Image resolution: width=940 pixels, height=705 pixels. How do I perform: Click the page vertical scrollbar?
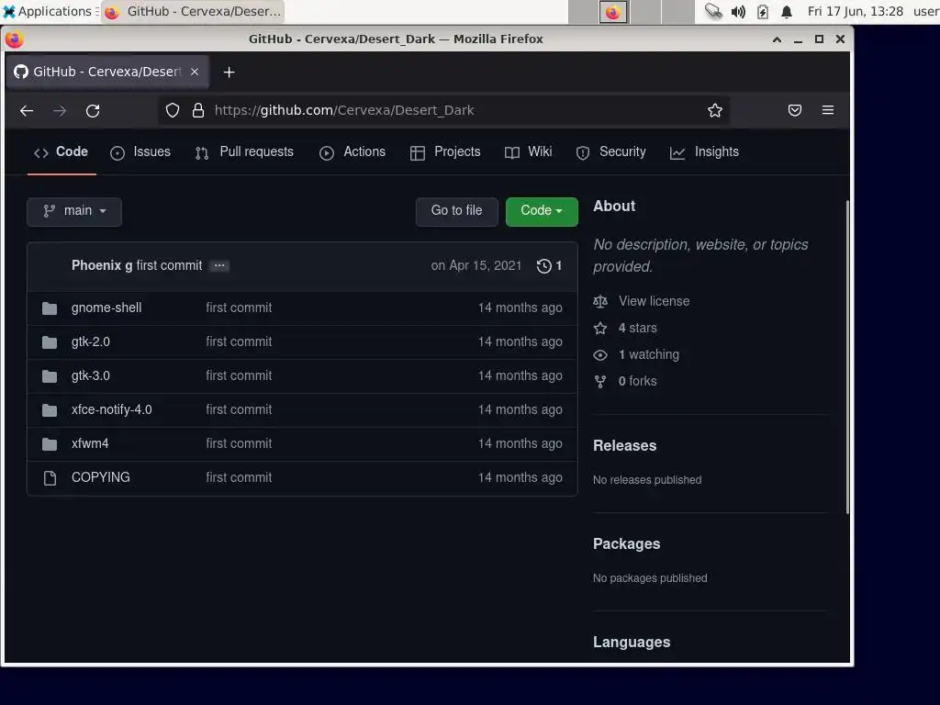pos(847,357)
